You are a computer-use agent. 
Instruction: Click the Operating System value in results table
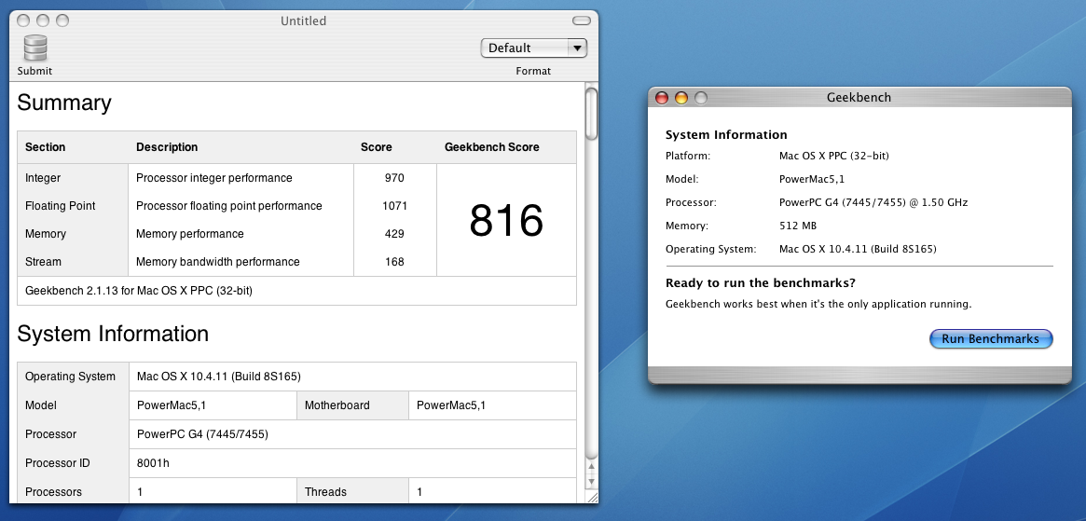tap(219, 377)
